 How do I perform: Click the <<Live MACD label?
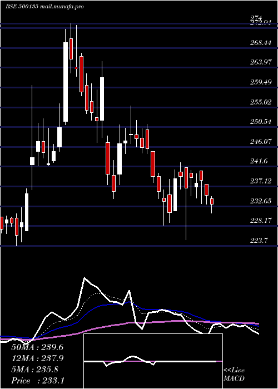coord(234,375)
